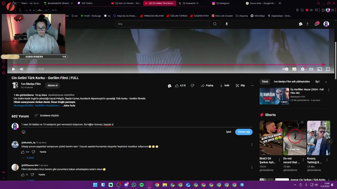
Task: Select the Tümü filter chip
Action: point(265,82)
